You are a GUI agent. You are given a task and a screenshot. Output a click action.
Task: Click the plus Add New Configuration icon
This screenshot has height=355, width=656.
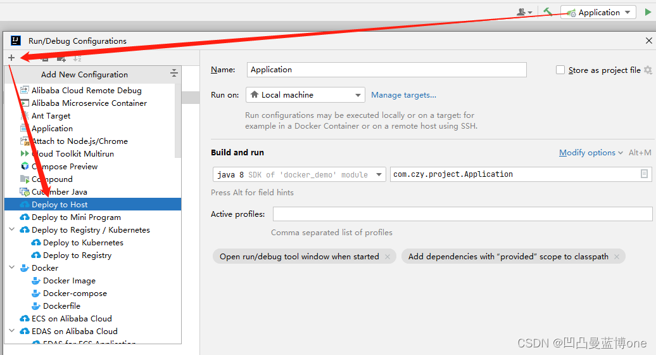11,58
